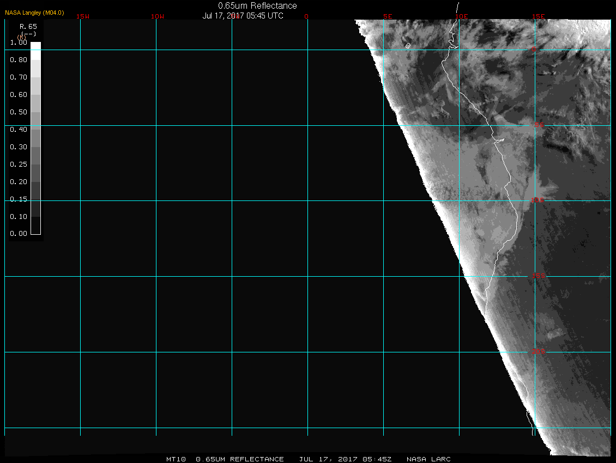
Task: Click the "0.65um Reflectance" title text
Action: (x=257, y=6)
